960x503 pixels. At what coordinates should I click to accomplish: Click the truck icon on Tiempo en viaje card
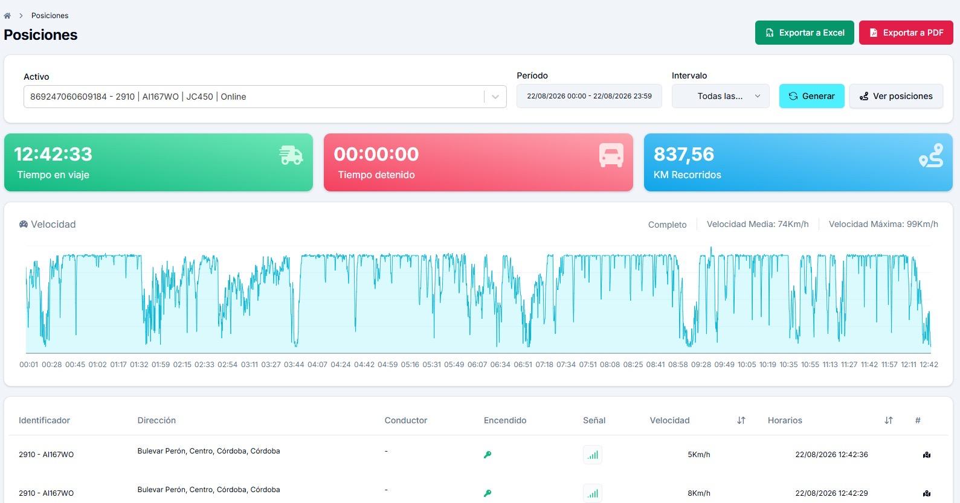tap(291, 155)
